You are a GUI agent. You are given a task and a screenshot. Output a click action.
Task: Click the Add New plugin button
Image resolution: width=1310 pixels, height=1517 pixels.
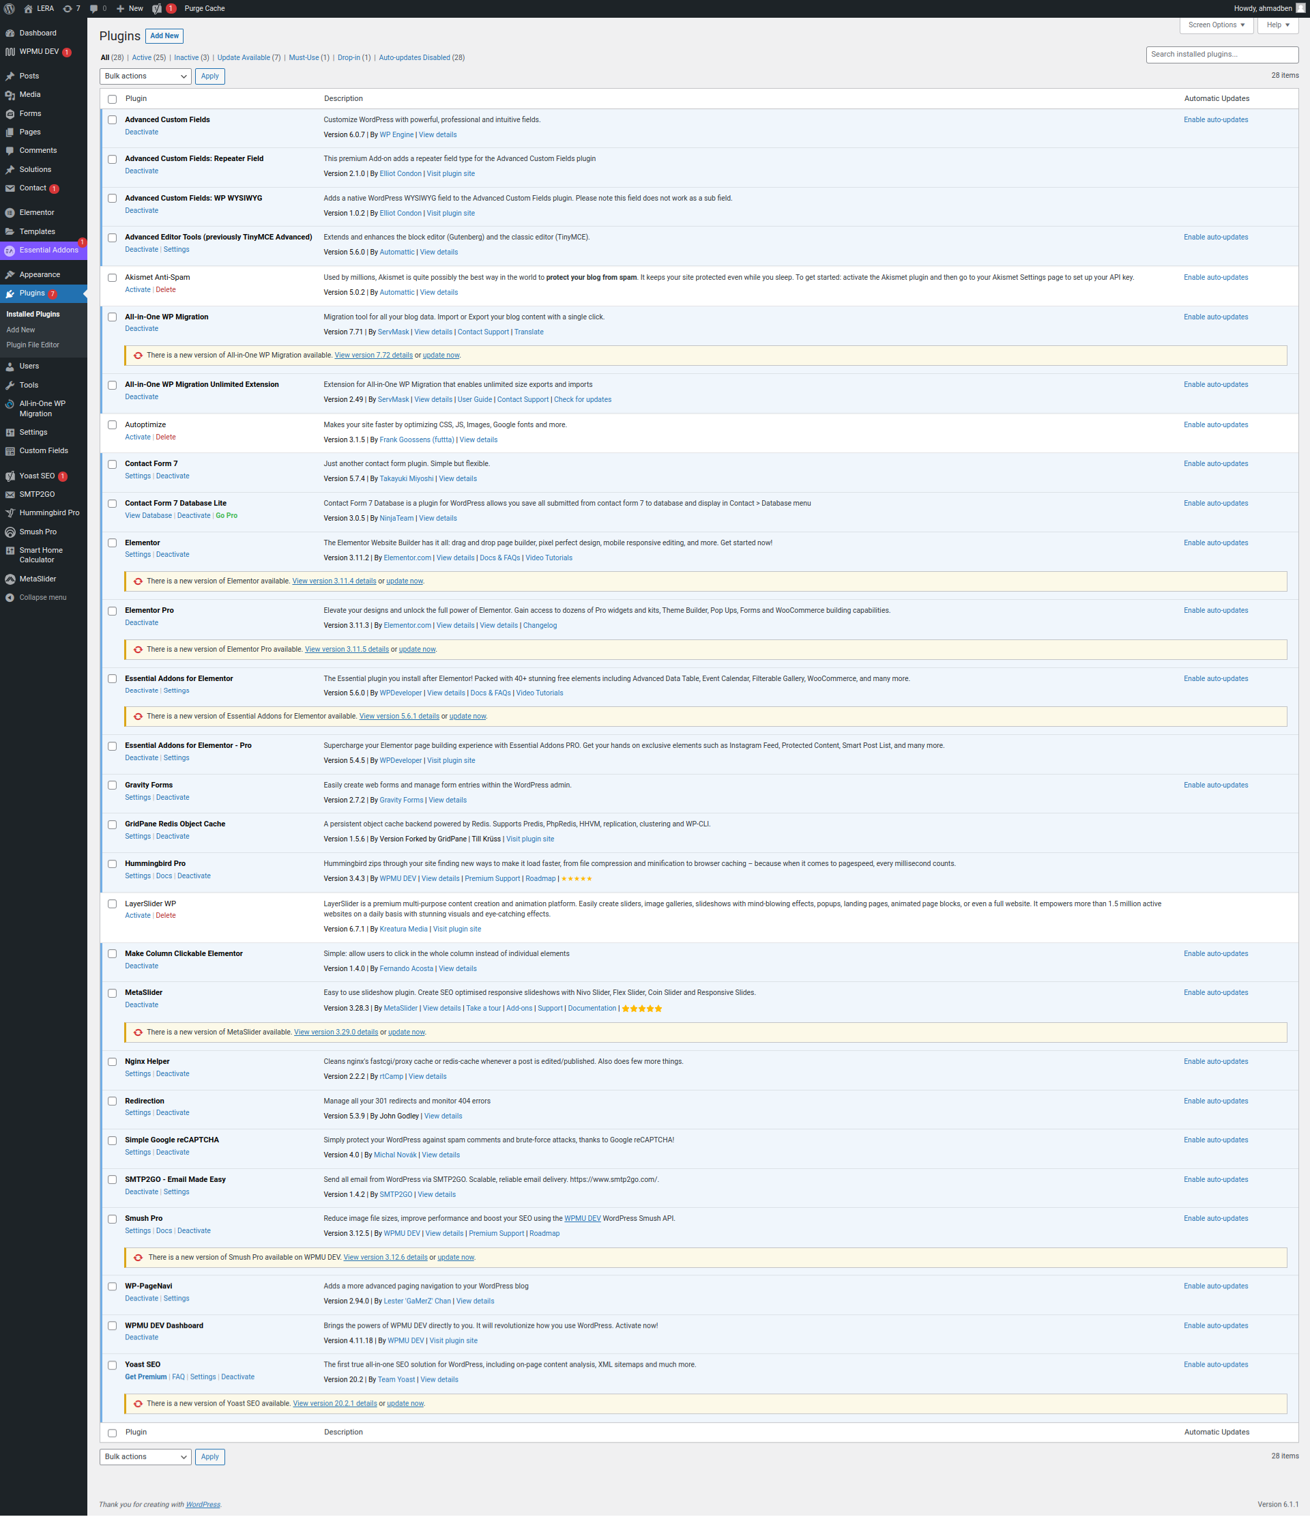pyautogui.click(x=164, y=36)
